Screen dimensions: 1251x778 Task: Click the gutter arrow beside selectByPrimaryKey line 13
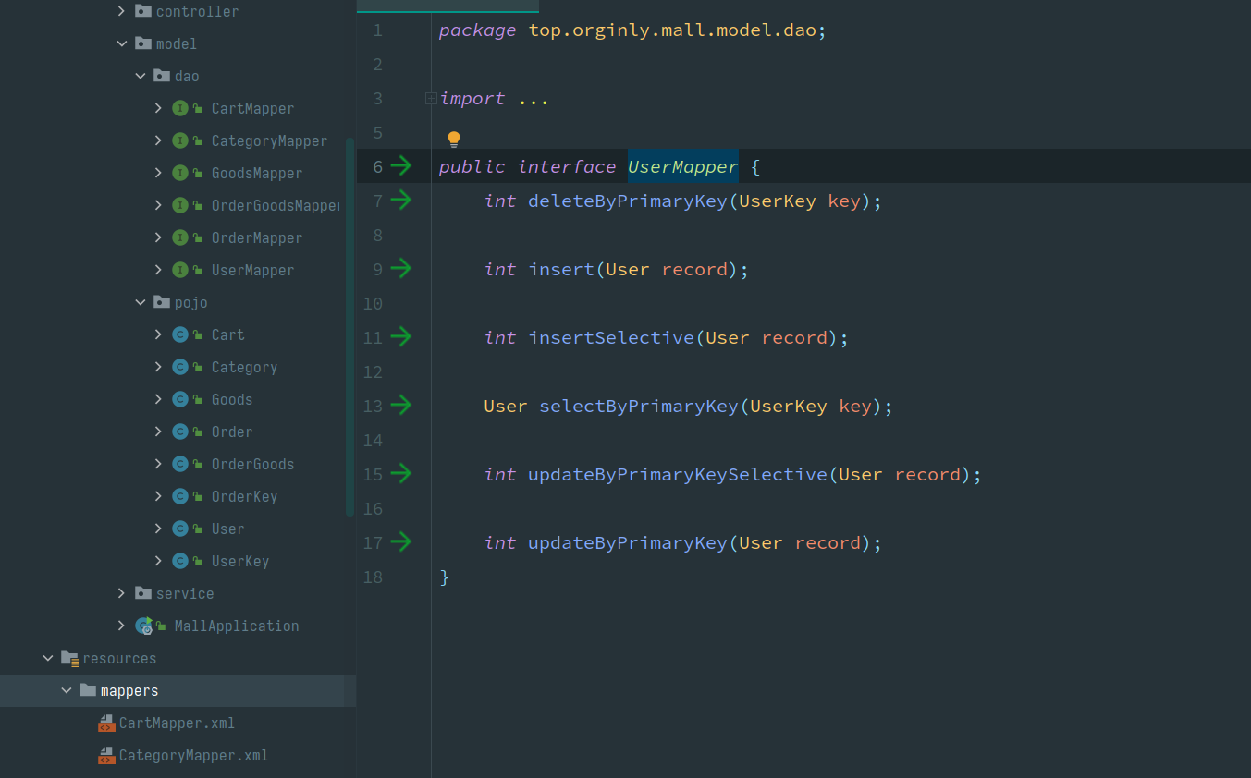click(x=401, y=405)
